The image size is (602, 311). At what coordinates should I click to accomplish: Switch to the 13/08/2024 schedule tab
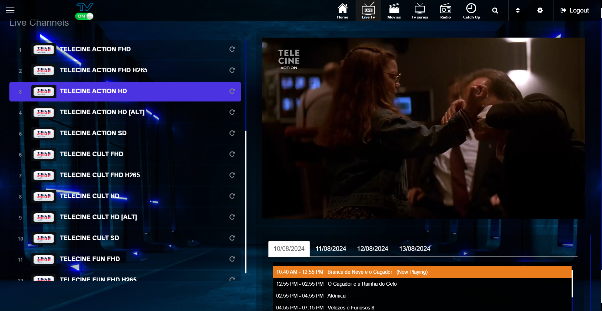coord(415,249)
